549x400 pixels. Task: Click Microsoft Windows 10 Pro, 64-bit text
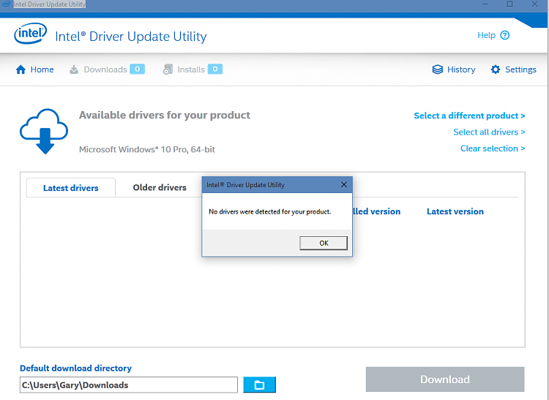coord(146,149)
